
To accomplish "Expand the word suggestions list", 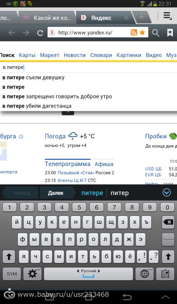I will [166, 193].
